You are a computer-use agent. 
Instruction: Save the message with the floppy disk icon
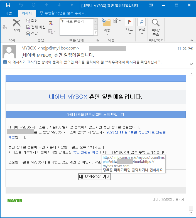(8, 5)
